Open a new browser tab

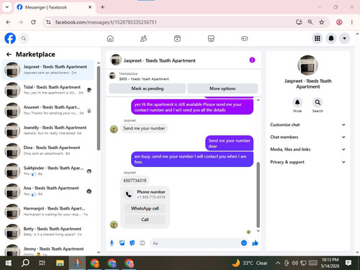(102, 7)
